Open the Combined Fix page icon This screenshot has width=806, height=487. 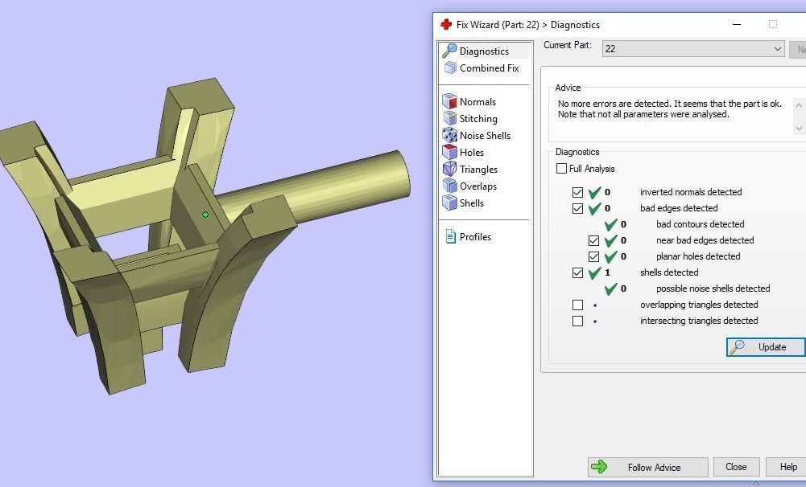pos(450,68)
